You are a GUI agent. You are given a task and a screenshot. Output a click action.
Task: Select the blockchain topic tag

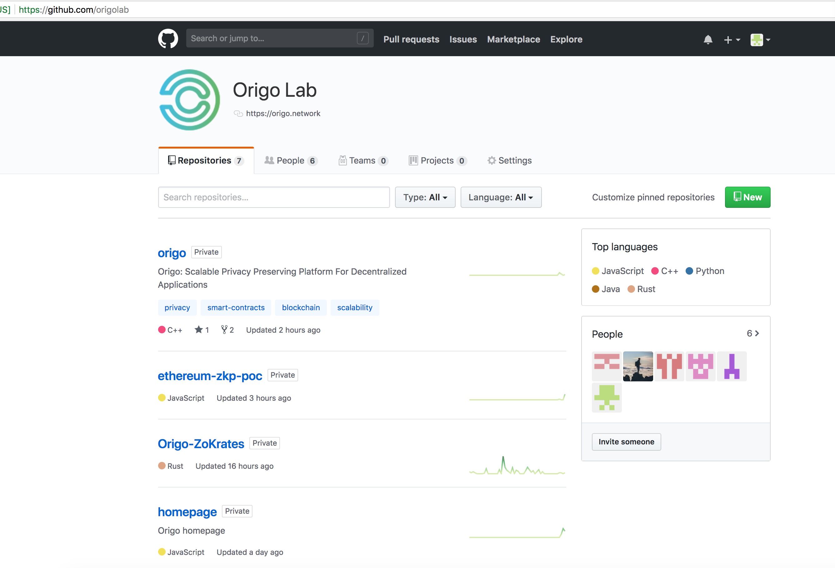click(x=301, y=307)
